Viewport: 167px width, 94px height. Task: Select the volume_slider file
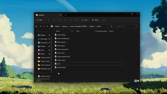[x=61, y=67]
